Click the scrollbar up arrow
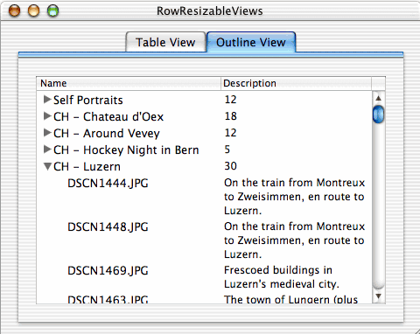The width and height of the screenshot is (420, 334). (x=378, y=98)
